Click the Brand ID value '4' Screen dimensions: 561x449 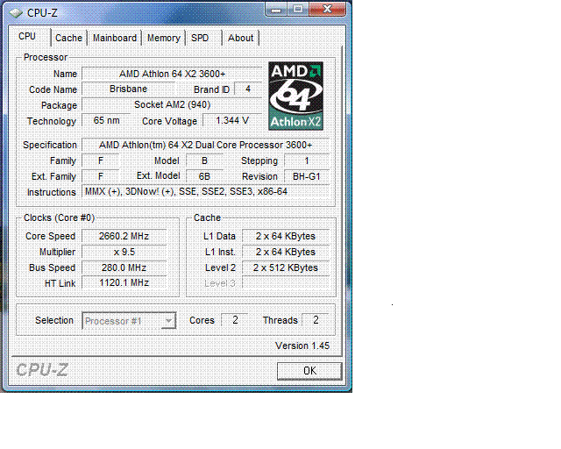click(248, 89)
